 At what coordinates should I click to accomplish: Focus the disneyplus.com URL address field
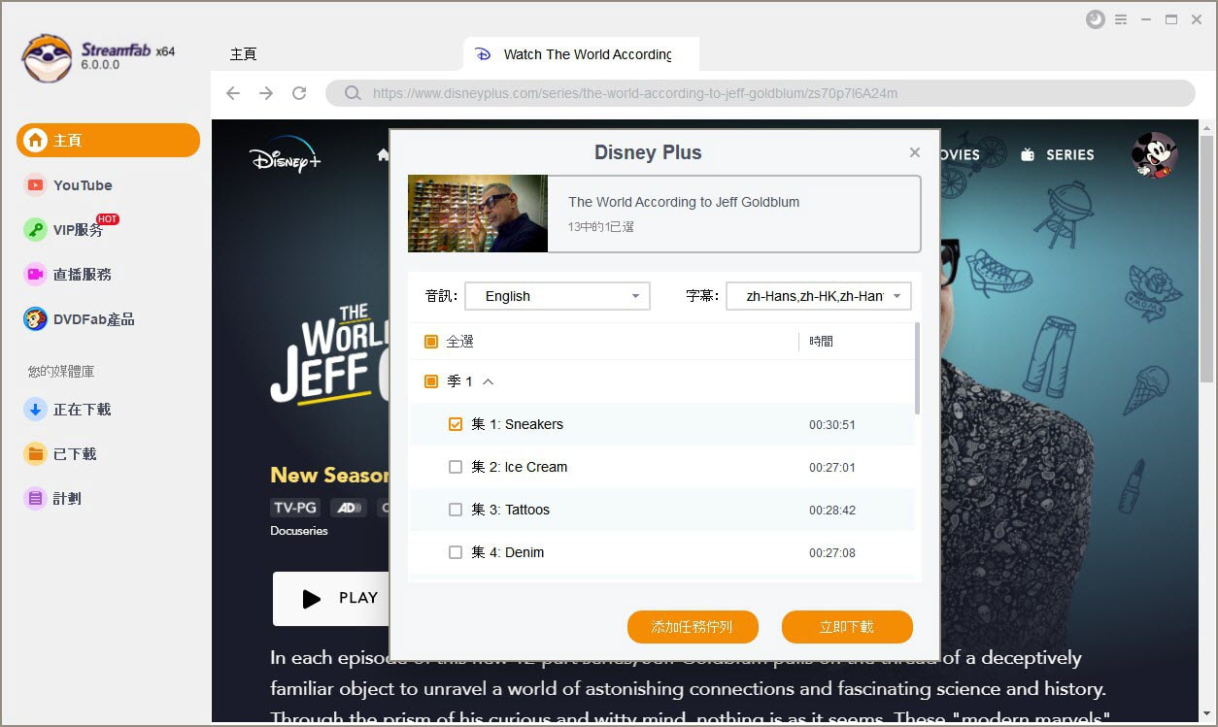760,93
